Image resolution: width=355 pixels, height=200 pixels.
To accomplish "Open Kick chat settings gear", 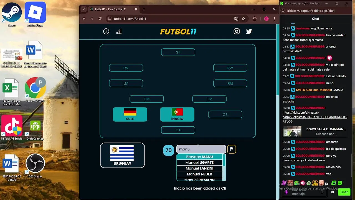I will coord(333,192).
